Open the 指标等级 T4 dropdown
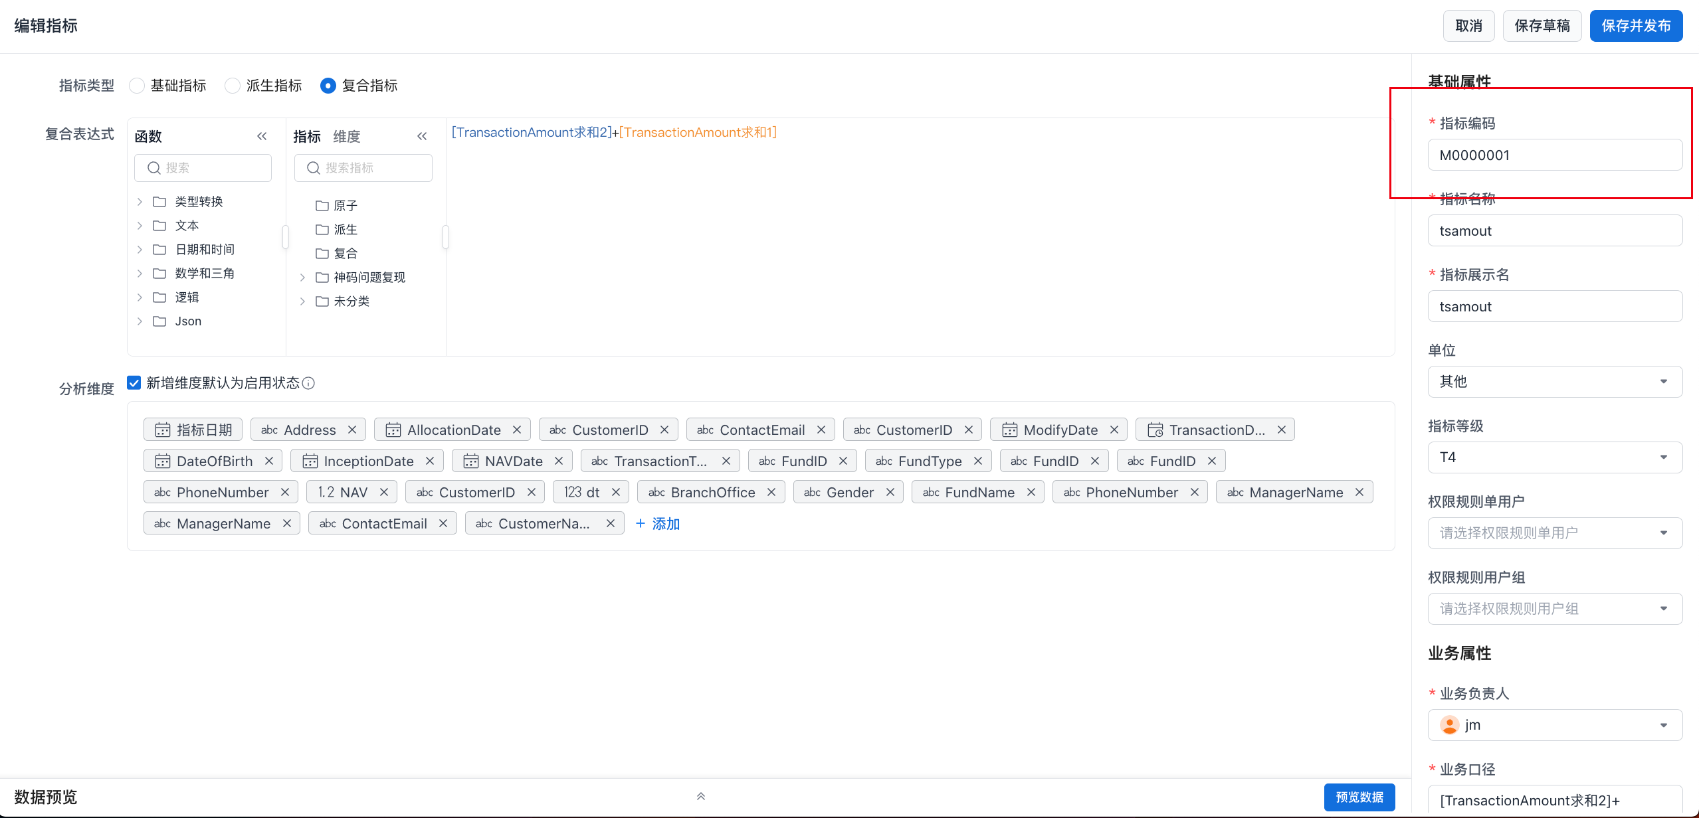This screenshot has width=1699, height=818. click(1554, 457)
